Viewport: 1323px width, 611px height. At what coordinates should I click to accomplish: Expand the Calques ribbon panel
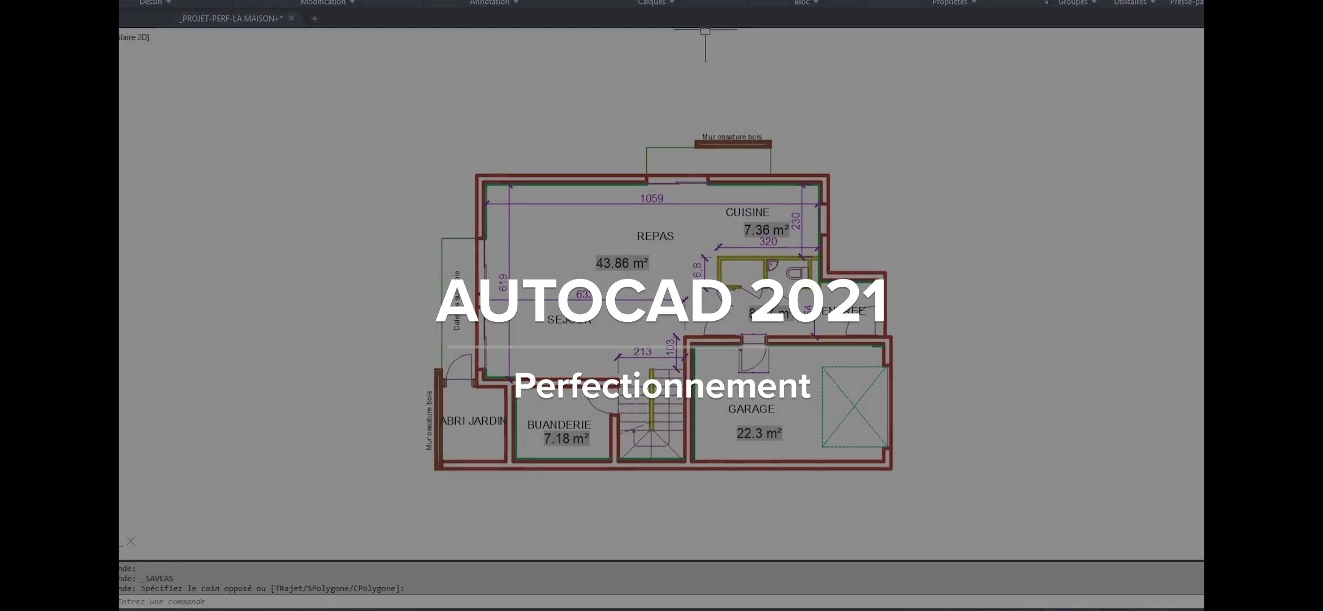[656, 3]
